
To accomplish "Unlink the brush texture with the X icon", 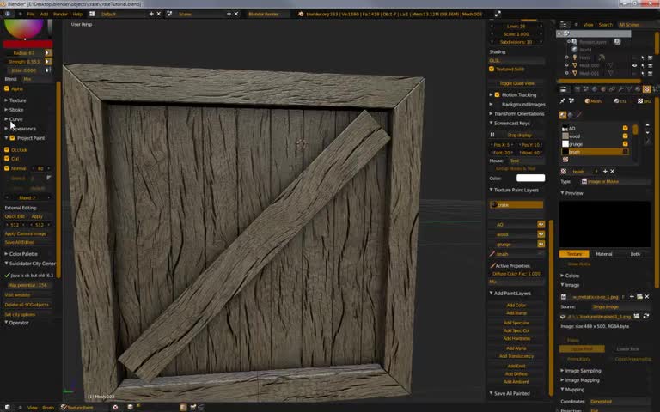I will 612,171.
